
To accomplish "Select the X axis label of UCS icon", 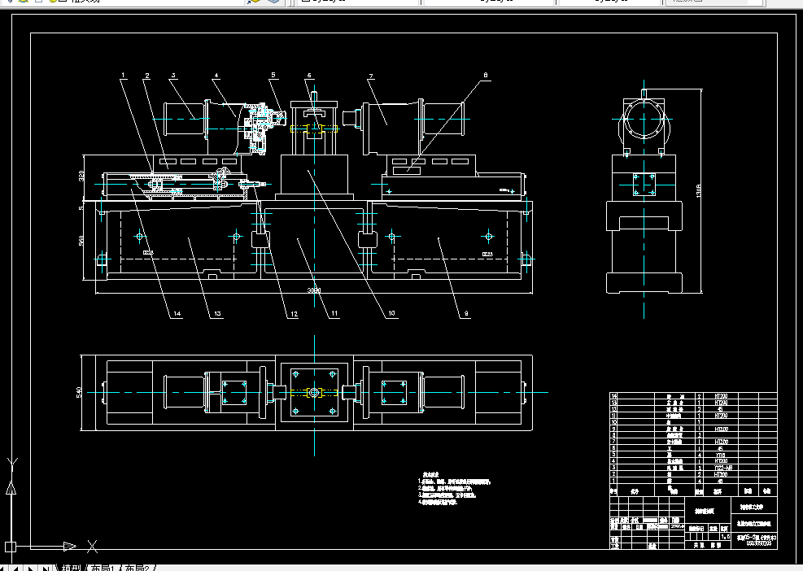I will click(92, 547).
